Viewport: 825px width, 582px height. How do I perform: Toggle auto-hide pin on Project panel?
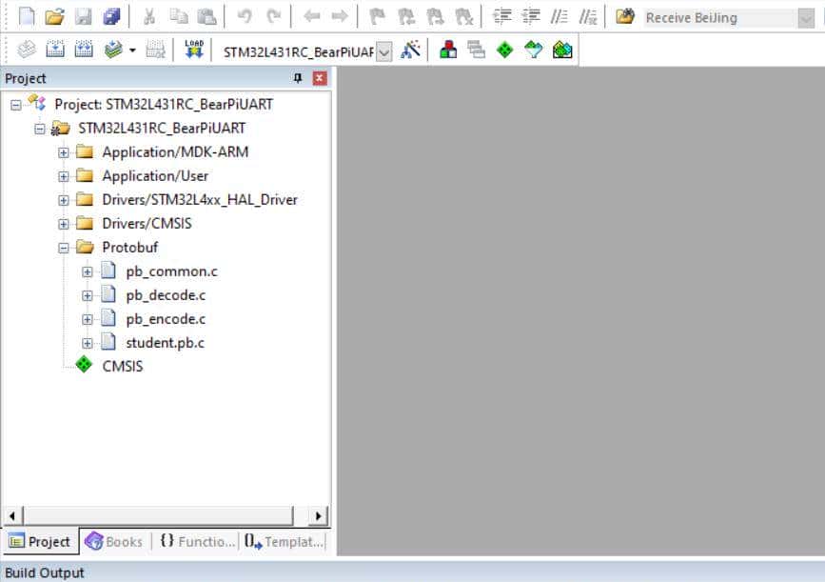[x=298, y=78]
